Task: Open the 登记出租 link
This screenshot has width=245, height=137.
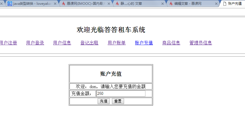Action: click(89, 43)
